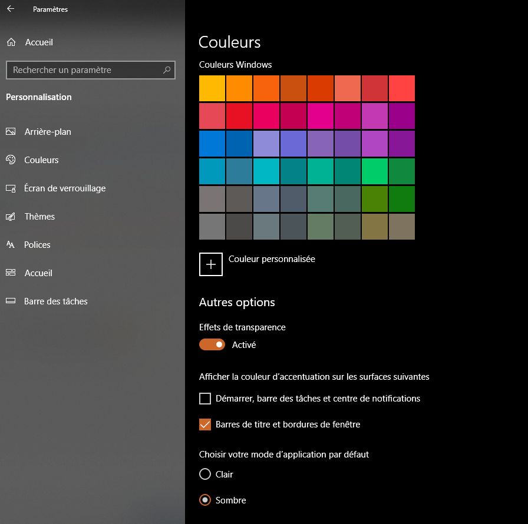Pick the lightest lavender-blue color swatch
This screenshot has width=528, height=524.
[266, 144]
